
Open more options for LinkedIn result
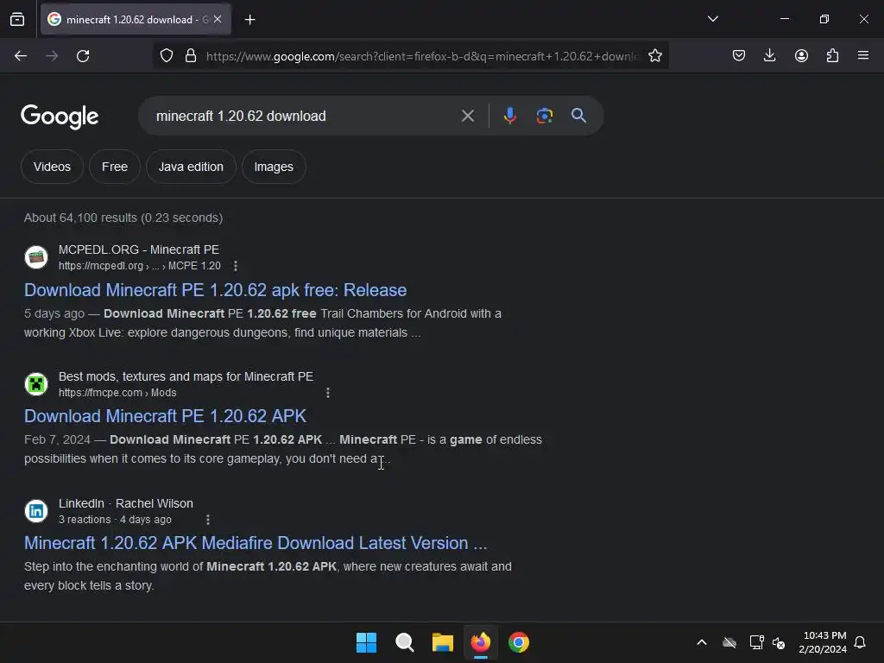pos(207,520)
